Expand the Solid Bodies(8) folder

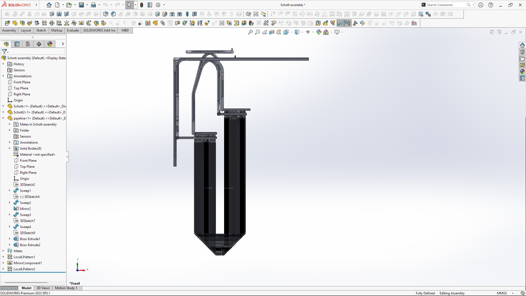10,149
